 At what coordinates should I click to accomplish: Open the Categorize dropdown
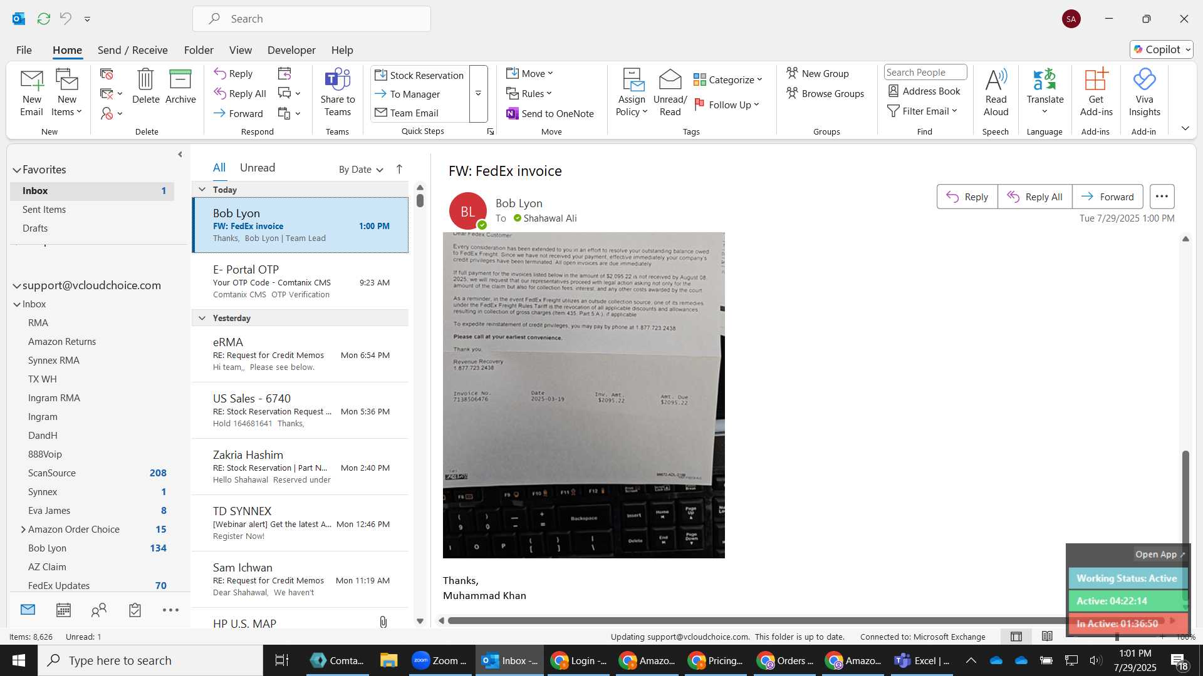(x=728, y=80)
